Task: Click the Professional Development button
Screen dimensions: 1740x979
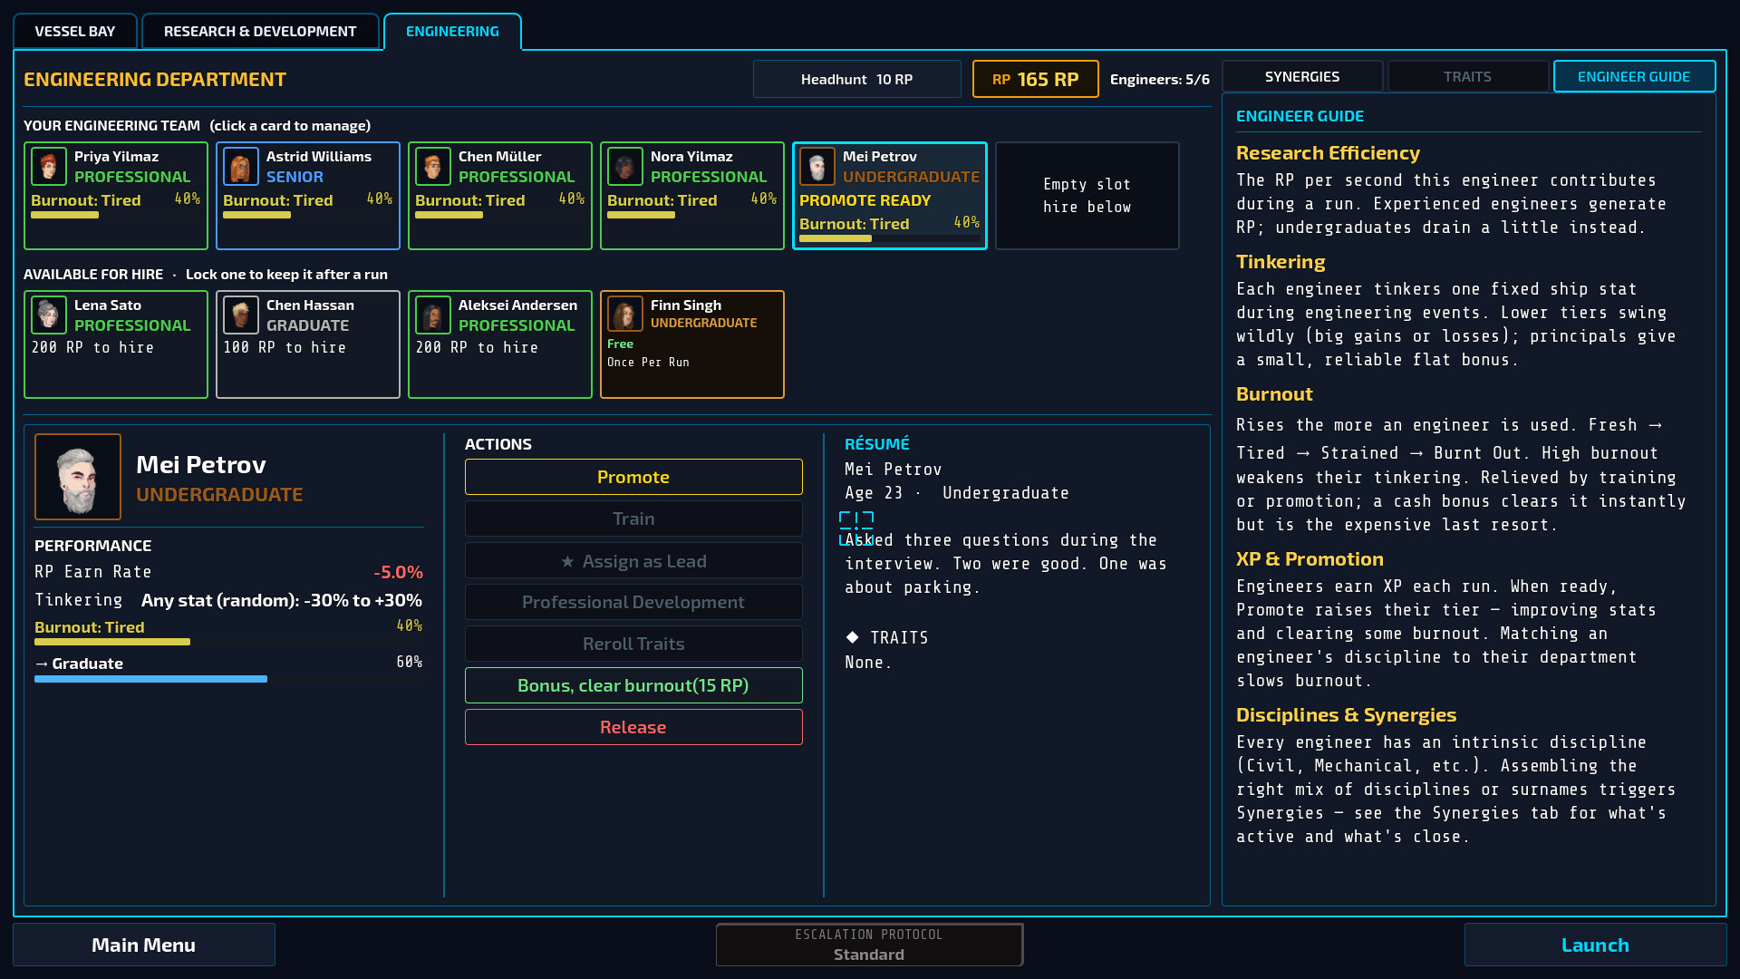Action: click(x=633, y=602)
